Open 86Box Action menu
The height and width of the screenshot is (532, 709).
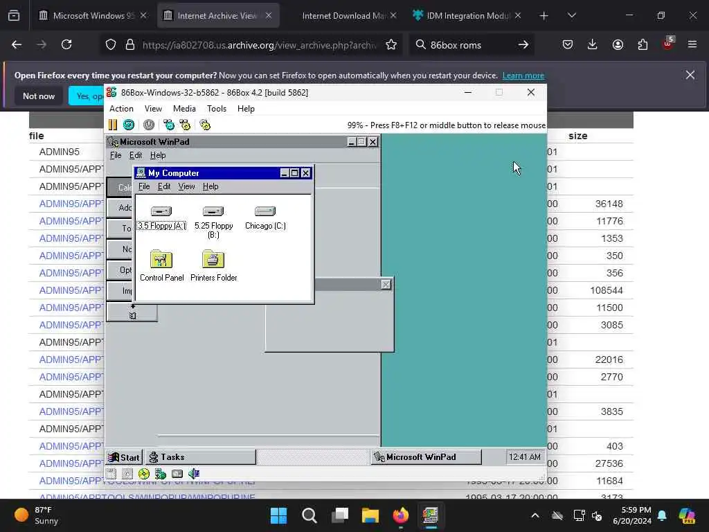(121, 109)
